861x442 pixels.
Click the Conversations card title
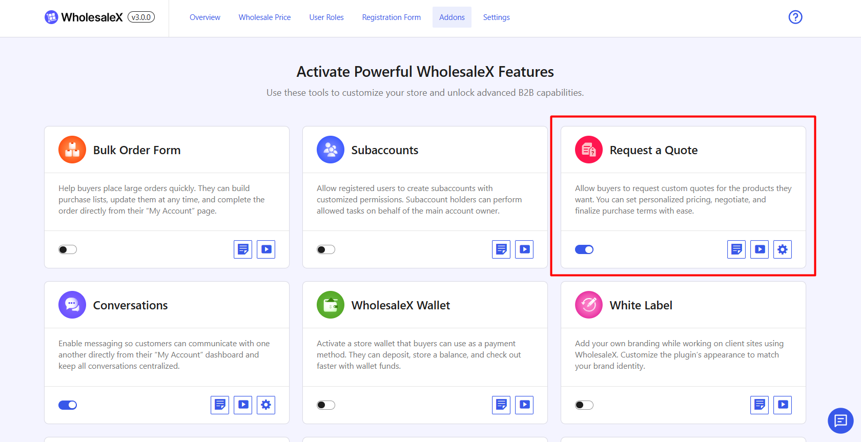130,305
